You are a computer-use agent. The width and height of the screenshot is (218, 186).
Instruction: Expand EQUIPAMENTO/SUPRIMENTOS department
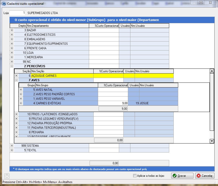coord(12,43)
